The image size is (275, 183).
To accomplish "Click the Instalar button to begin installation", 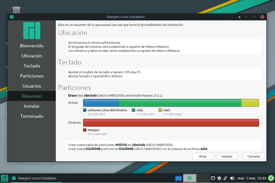I will click(227, 156).
